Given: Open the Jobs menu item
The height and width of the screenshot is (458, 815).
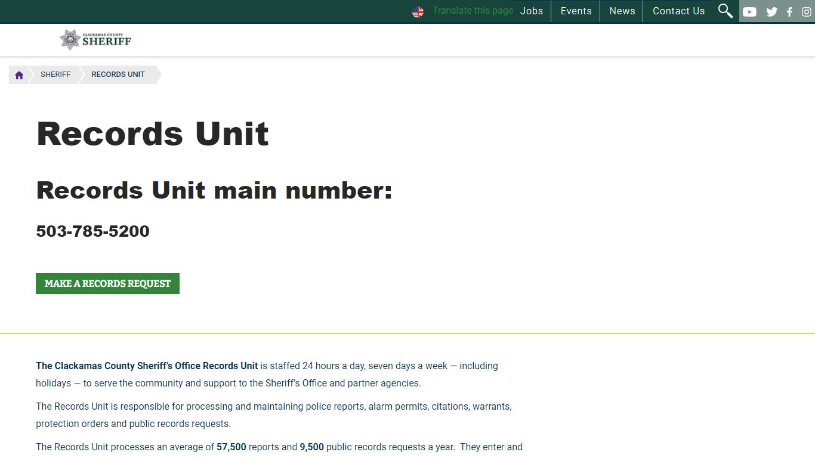Looking at the screenshot, I should pos(532,11).
